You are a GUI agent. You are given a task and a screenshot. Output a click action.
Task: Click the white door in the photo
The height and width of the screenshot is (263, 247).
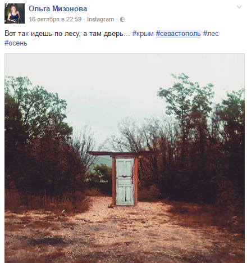(125, 182)
